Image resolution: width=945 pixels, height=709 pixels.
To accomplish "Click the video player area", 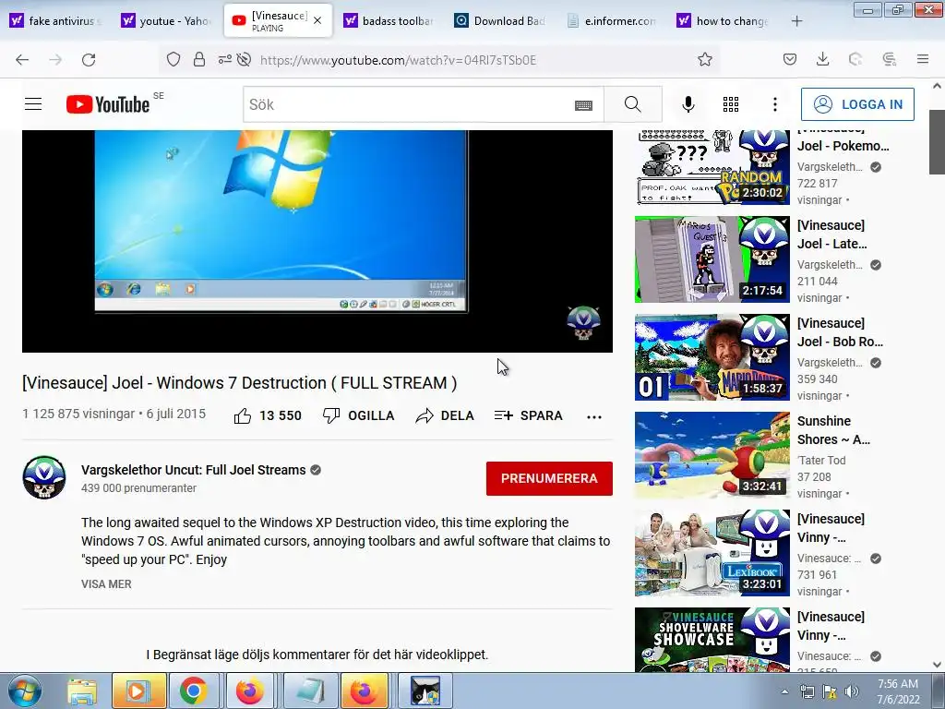I will tap(317, 241).
